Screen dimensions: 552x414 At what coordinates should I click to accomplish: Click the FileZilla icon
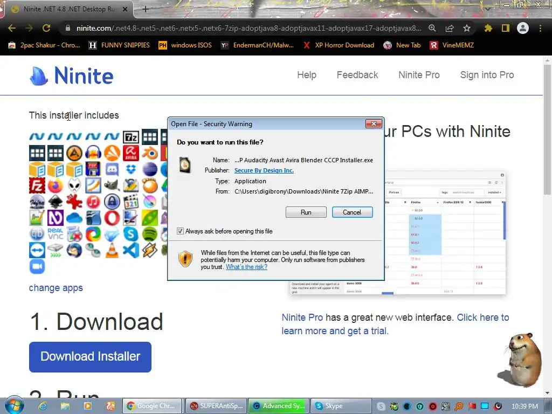point(37,185)
